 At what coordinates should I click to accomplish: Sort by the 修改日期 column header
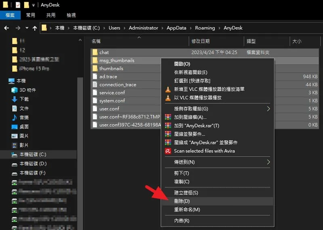pyautogui.click(x=216, y=41)
